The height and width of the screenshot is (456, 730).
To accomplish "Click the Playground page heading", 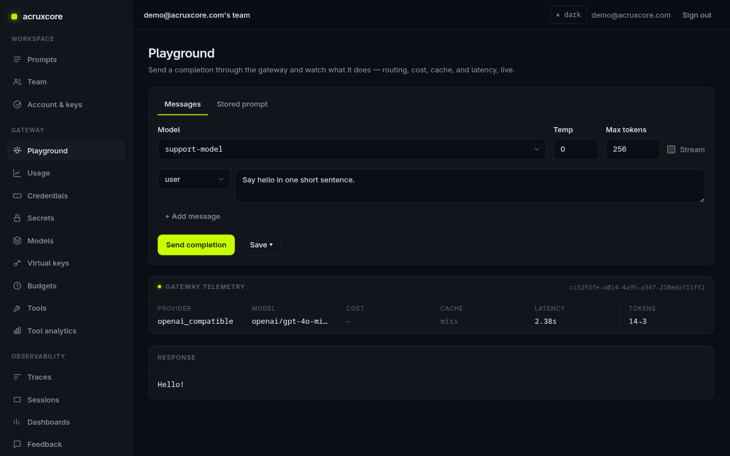I will click(x=181, y=53).
